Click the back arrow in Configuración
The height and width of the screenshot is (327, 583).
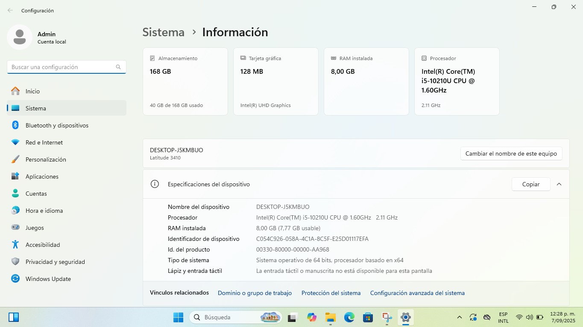point(10,10)
